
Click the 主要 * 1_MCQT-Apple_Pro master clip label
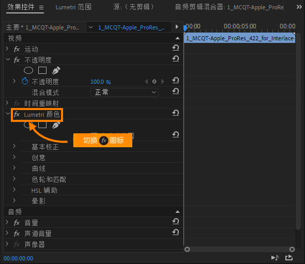(x=42, y=27)
